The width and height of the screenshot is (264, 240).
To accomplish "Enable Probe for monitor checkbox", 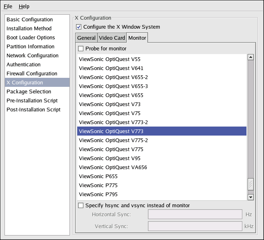I will 81,49.
